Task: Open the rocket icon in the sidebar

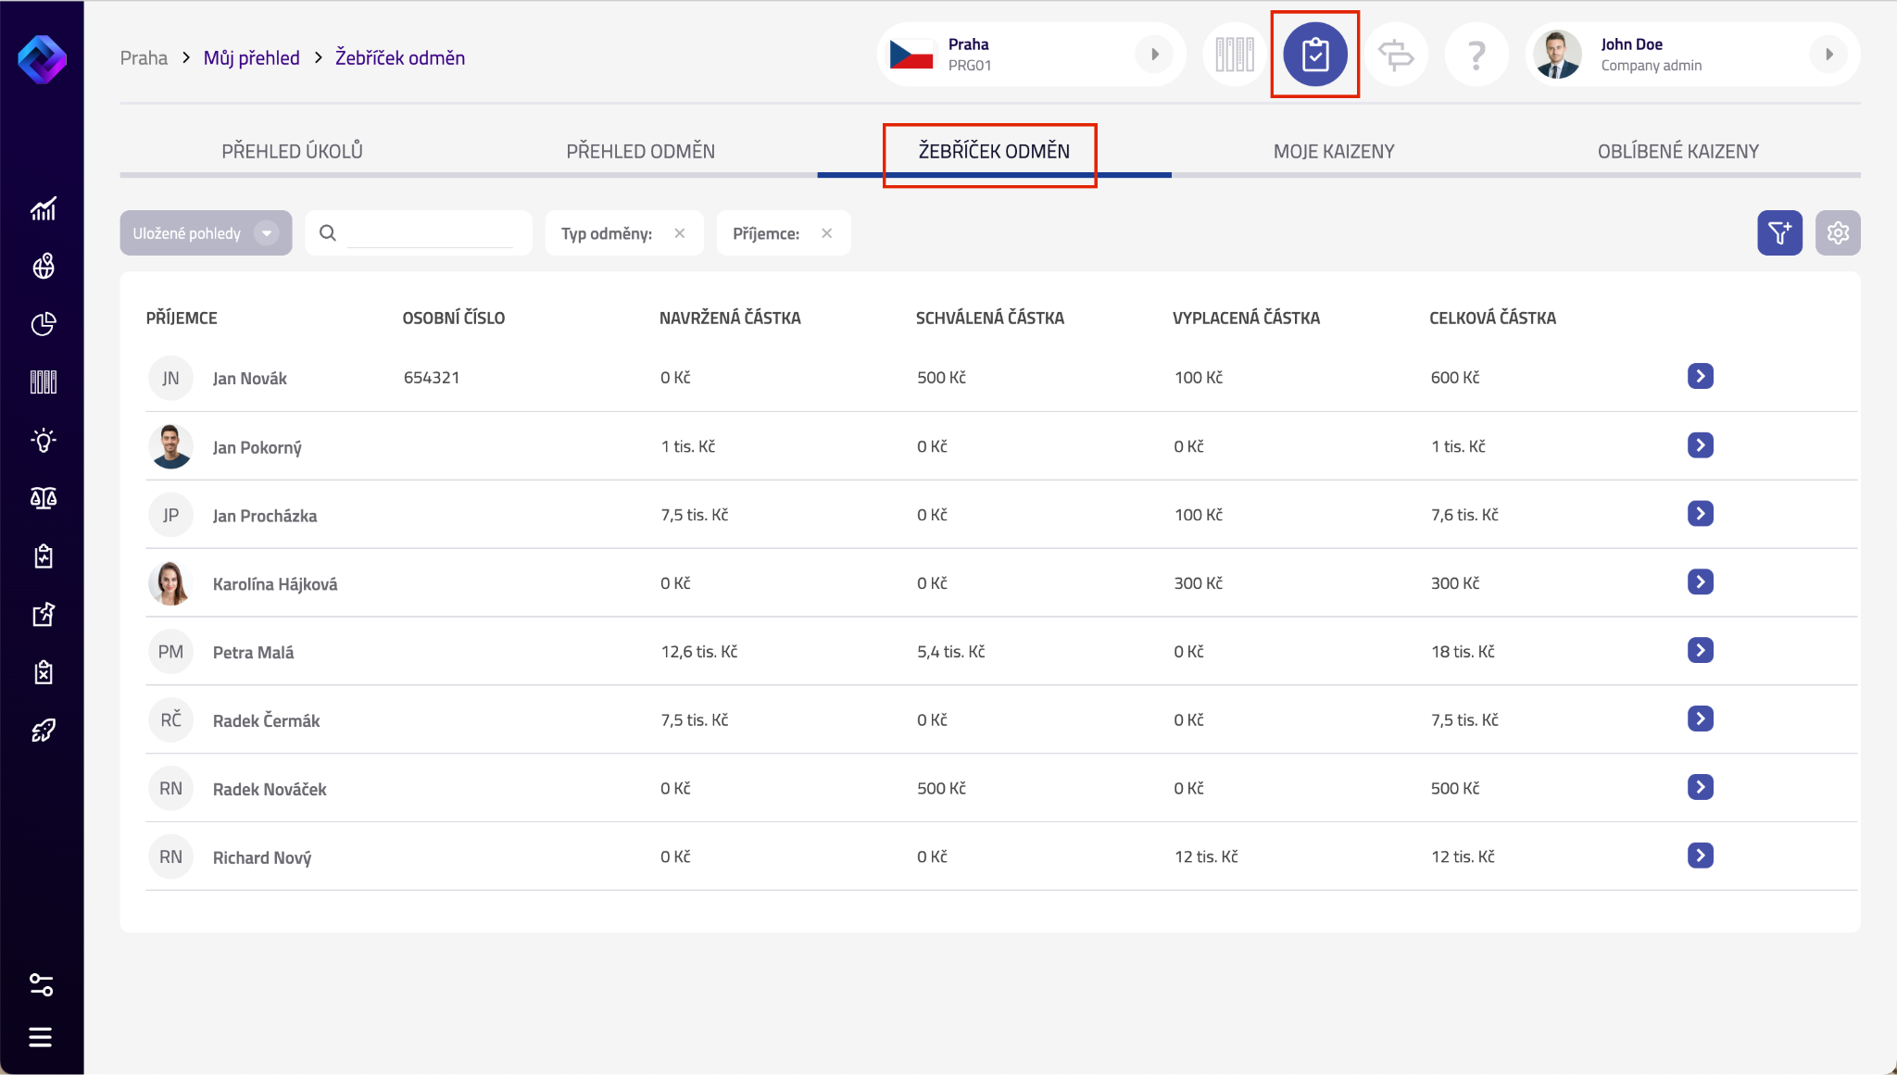Action: tap(43, 731)
